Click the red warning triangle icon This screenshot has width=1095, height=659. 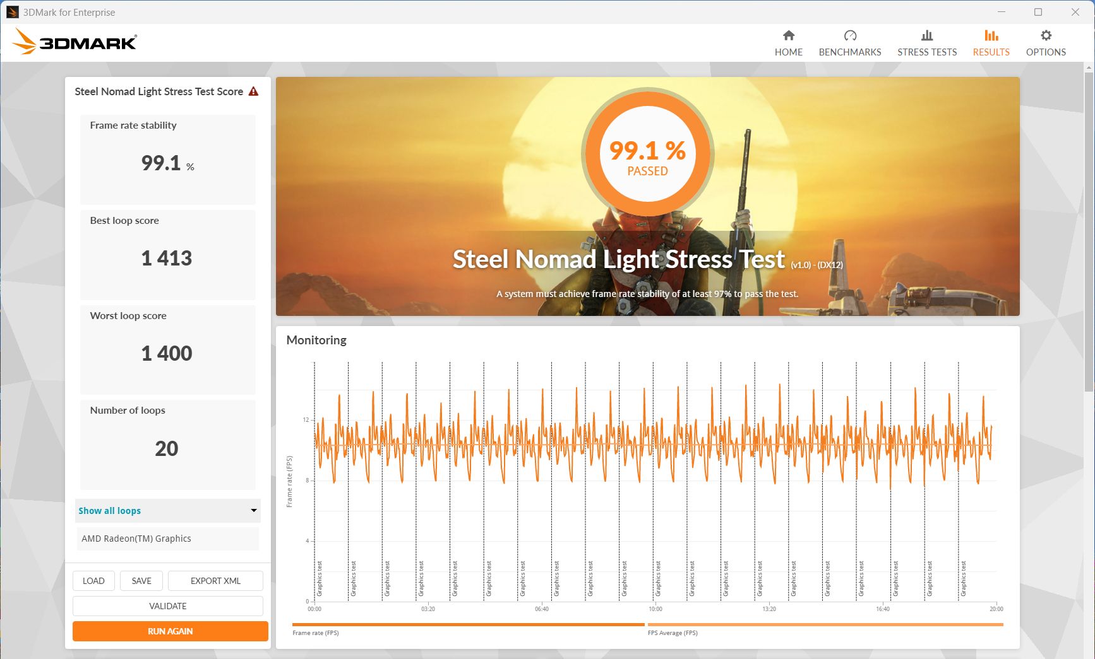[x=253, y=91]
